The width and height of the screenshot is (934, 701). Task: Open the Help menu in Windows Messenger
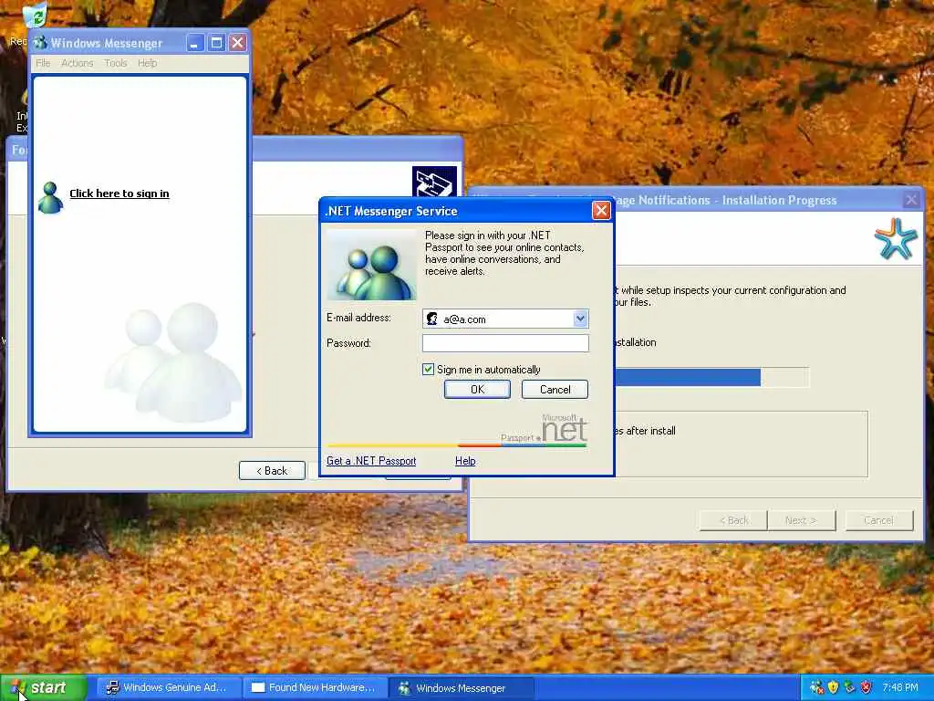point(147,63)
